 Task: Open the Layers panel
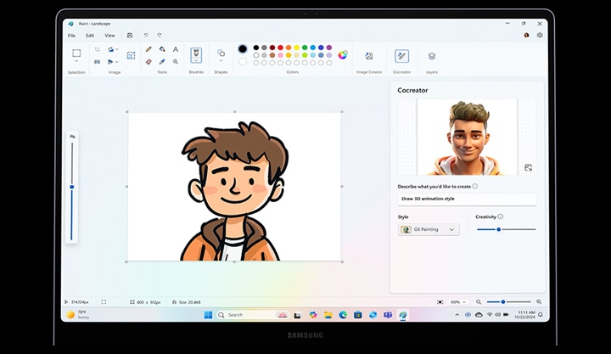tap(432, 56)
